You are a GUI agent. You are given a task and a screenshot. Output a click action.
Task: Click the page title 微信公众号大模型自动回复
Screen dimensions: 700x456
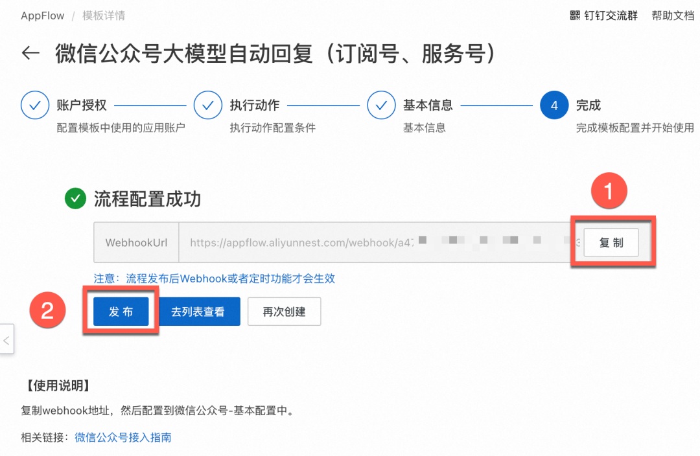tap(275, 54)
